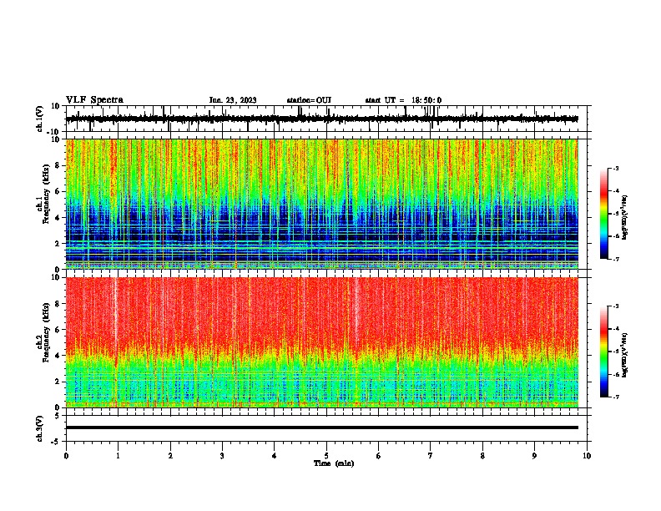Image resolution: width=661 pixels, height=511 pixels.
Task: Click time axis tick label "4"
Action: point(275,456)
